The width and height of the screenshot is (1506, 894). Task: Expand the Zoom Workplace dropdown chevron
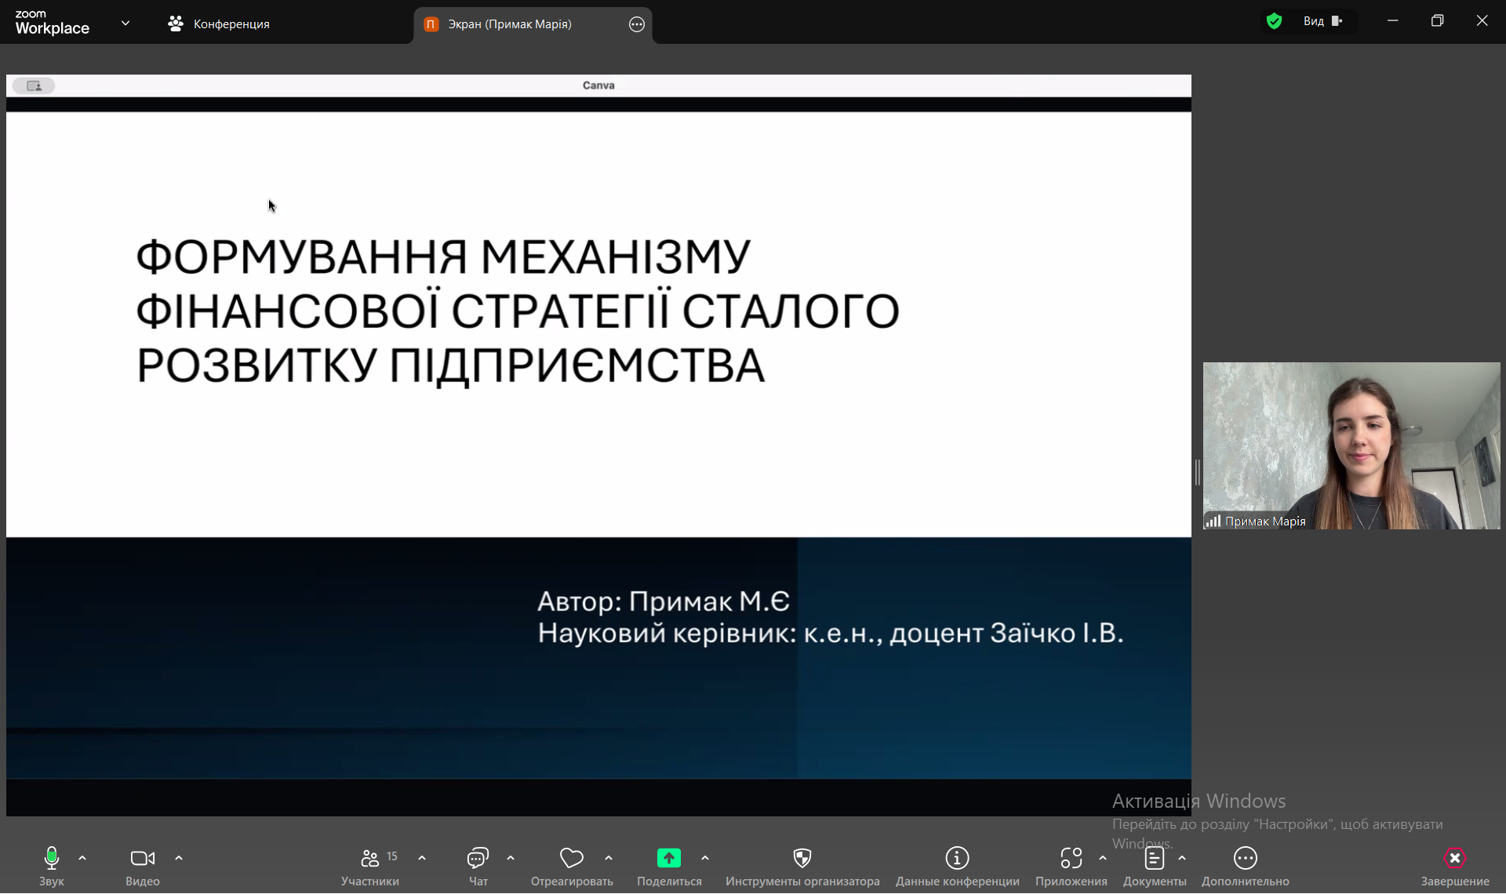[125, 24]
